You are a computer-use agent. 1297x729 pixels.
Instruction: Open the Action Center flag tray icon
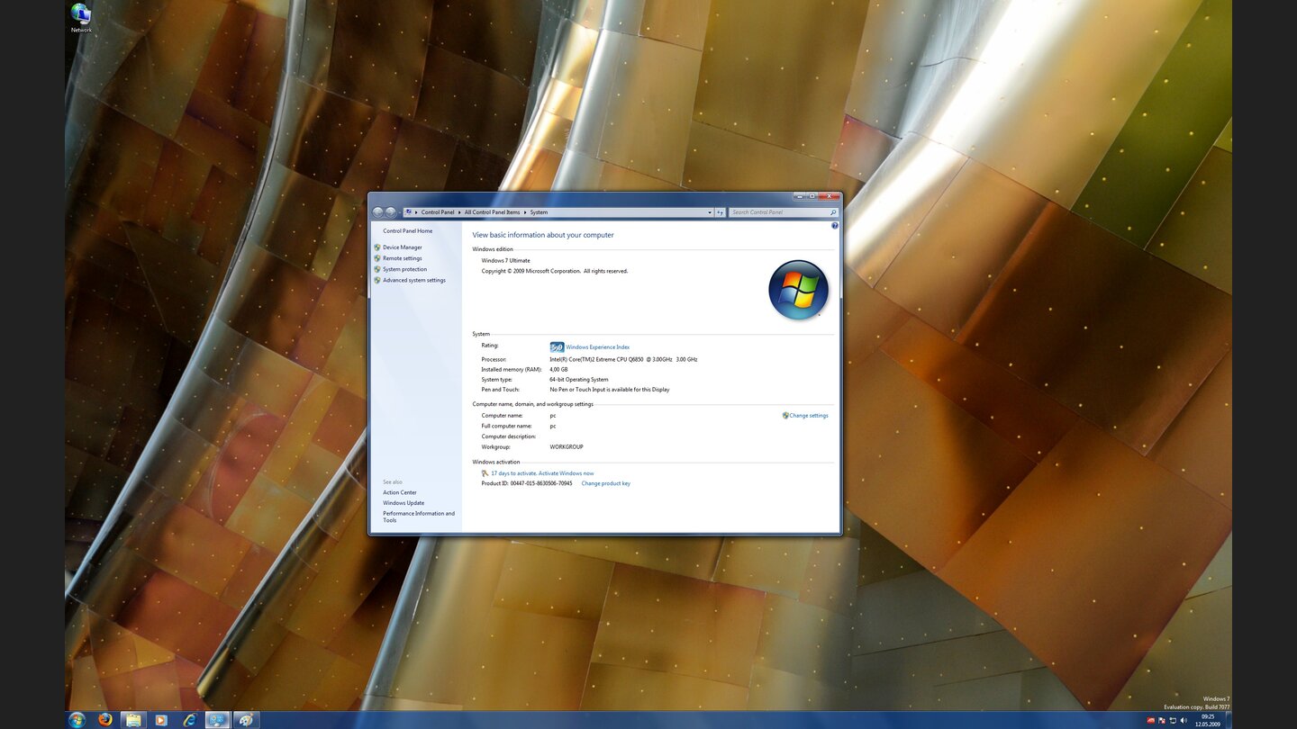tap(1162, 720)
